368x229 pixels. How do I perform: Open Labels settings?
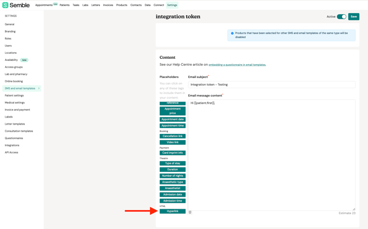pos(9,117)
